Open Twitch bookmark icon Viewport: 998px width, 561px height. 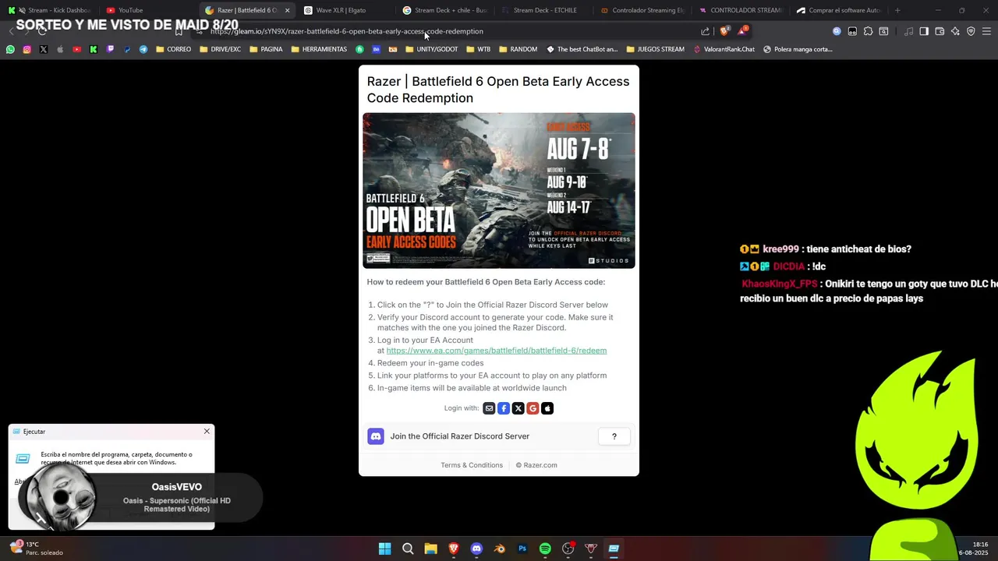(x=110, y=49)
